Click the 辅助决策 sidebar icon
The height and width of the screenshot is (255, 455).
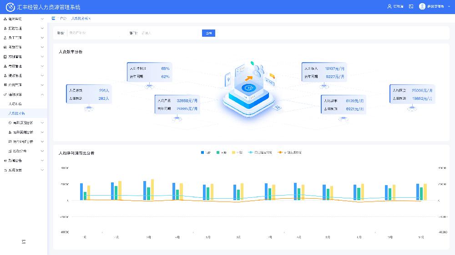pyautogui.click(x=5, y=94)
